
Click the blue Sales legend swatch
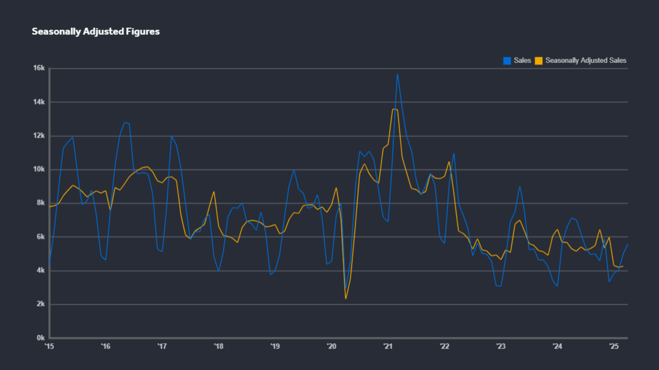coord(507,61)
